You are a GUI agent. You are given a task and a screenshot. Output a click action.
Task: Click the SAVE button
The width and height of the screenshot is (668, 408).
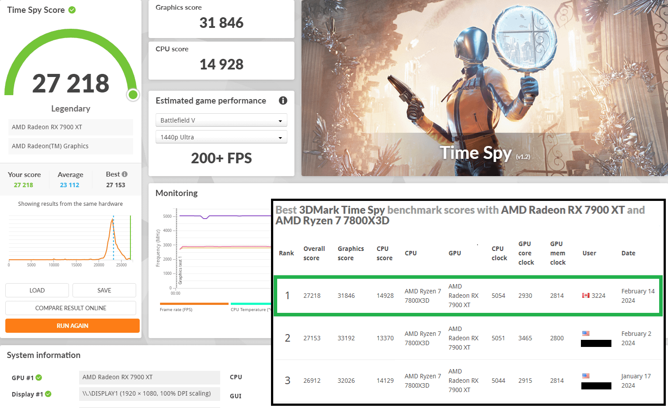[104, 290]
